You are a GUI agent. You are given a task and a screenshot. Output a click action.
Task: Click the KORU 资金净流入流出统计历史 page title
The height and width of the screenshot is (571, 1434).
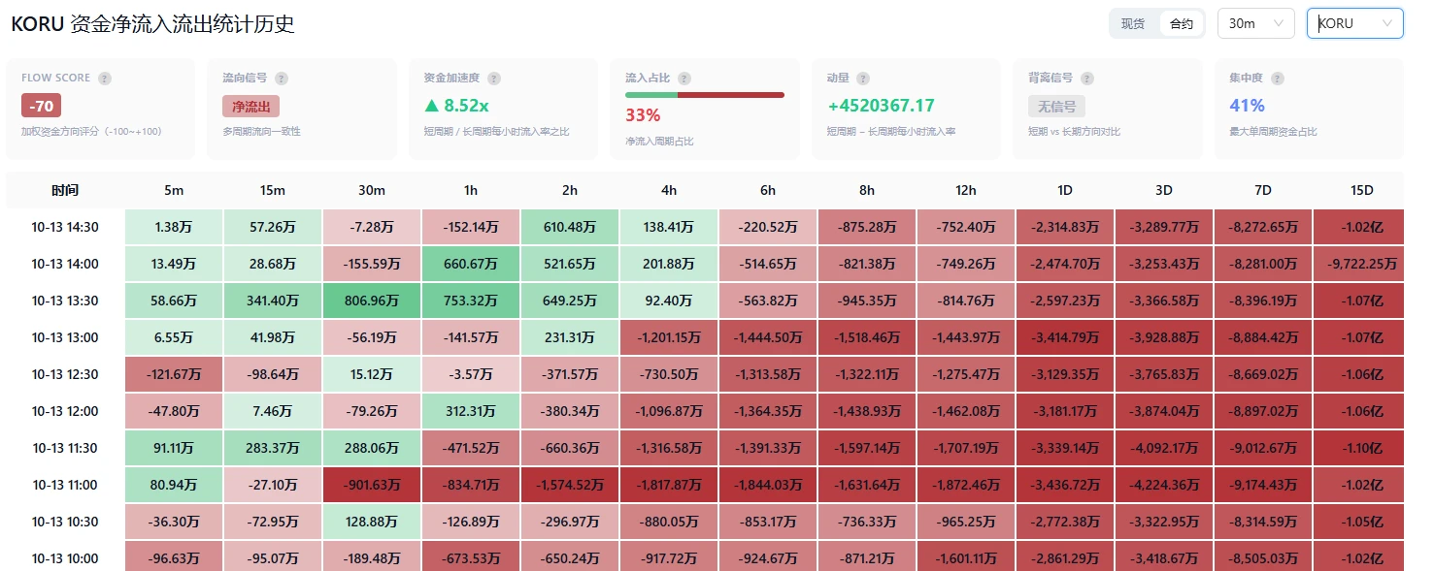pos(152,24)
